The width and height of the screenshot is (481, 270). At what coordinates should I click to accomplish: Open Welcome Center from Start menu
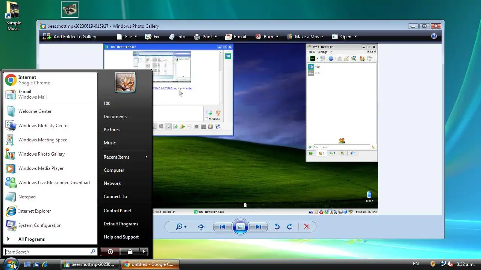[50, 111]
